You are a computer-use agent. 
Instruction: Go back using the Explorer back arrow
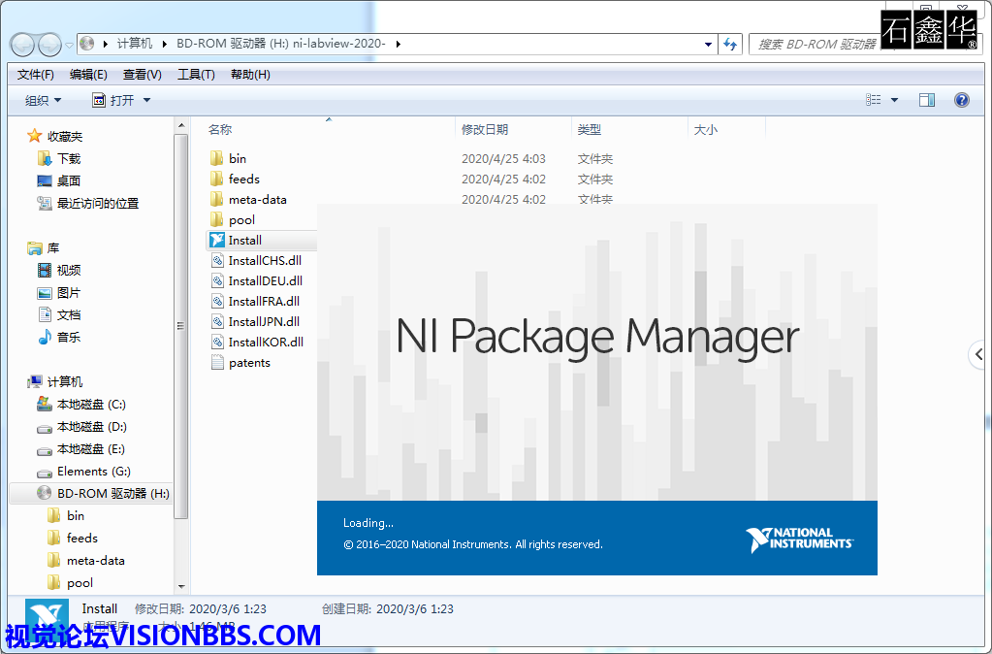22,45
